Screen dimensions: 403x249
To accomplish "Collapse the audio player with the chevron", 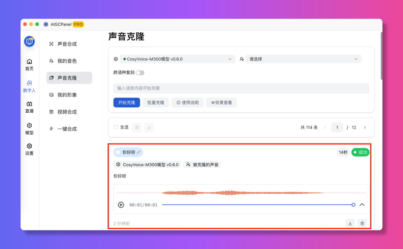I will 362,204.
